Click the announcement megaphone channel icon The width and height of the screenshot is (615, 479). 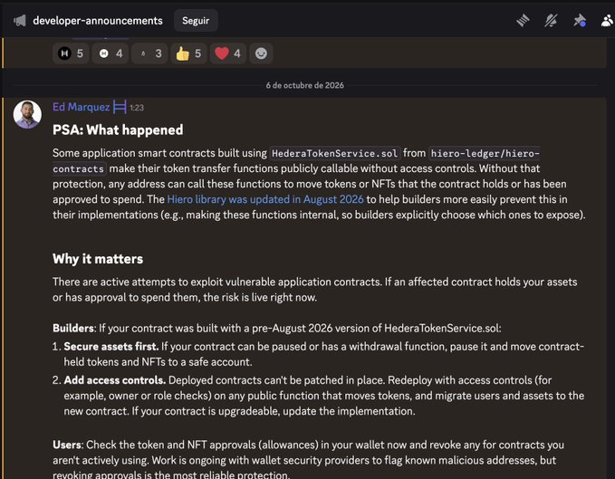pyautogui.click(x=20, y=21)
